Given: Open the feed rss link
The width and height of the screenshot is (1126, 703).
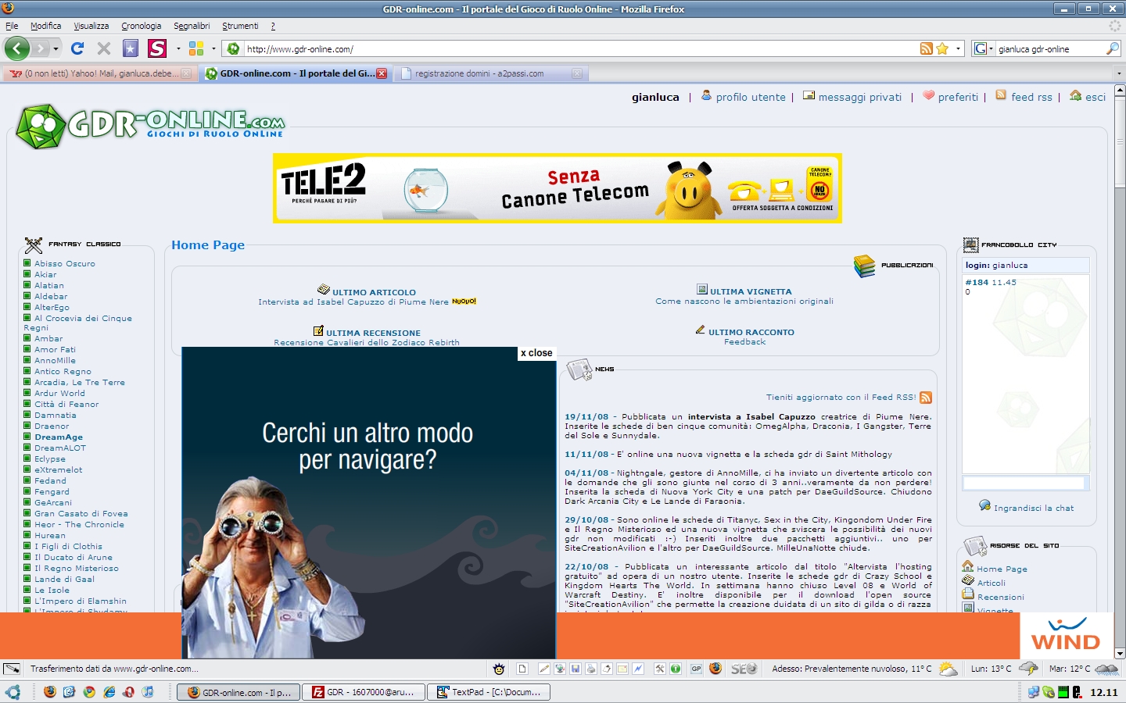Looking at the screenshot, I should coord(1031,97).
